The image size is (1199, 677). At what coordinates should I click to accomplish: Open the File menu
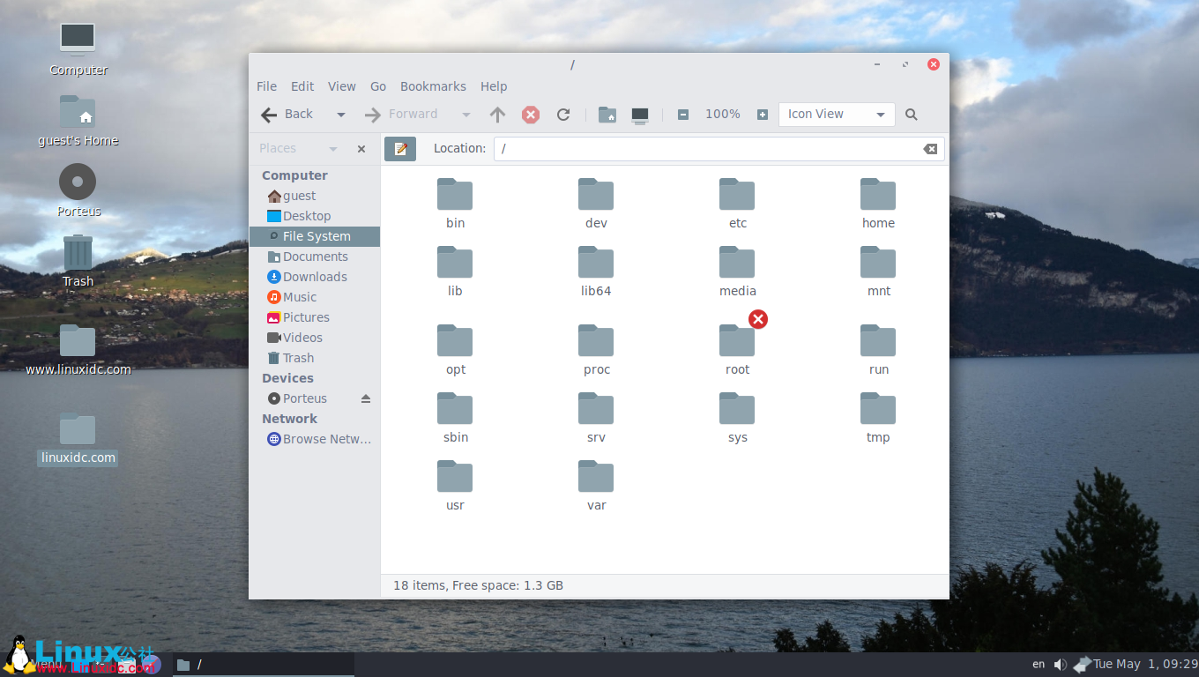tap(266, 86)
